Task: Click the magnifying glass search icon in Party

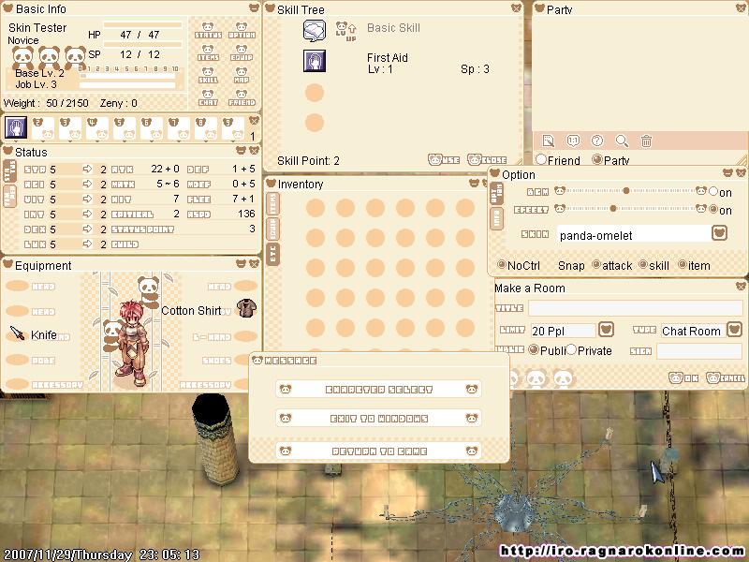Action: pos(622,140)
